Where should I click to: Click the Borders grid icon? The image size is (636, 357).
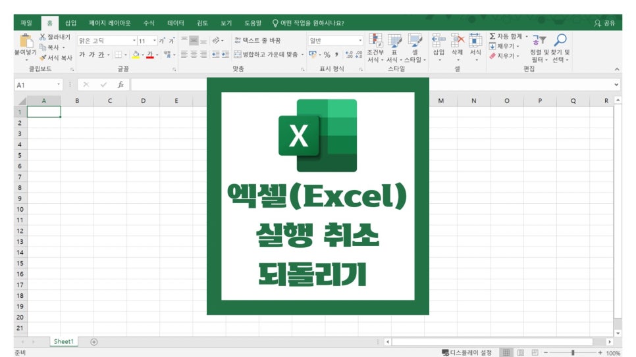118,55
